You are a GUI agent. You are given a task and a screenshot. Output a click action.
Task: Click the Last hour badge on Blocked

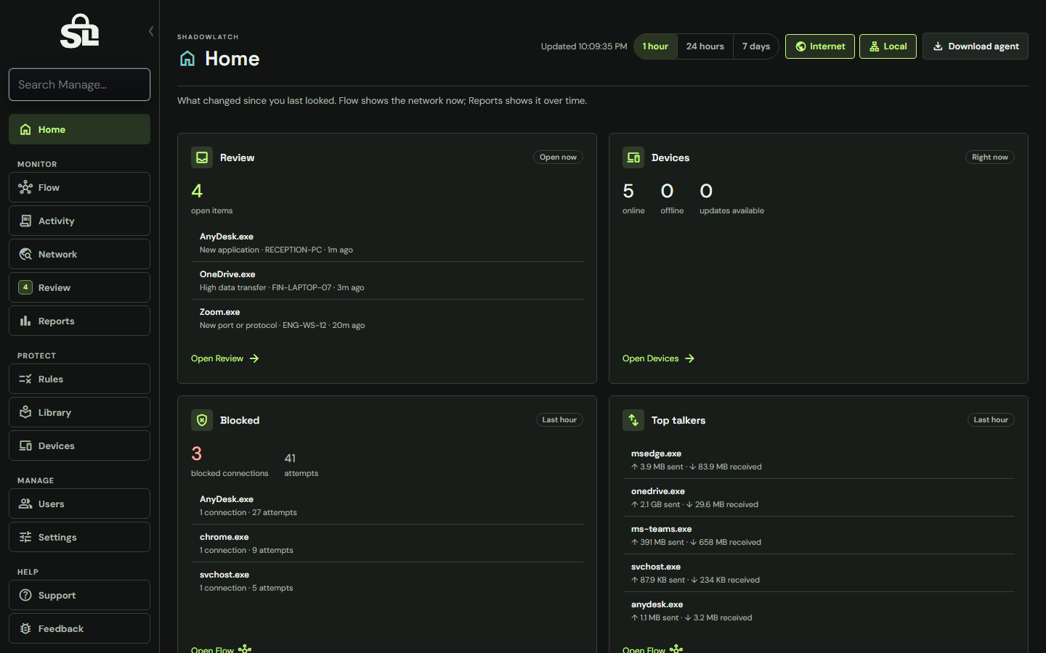tap(559, 420)
